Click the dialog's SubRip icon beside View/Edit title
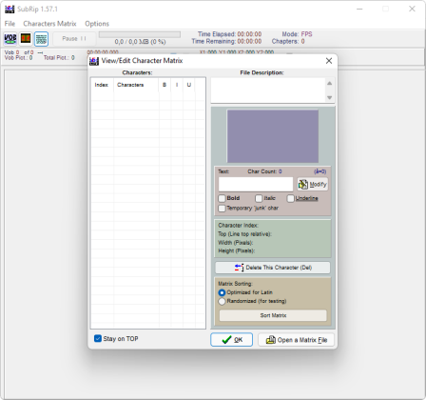 coord(94,61)
